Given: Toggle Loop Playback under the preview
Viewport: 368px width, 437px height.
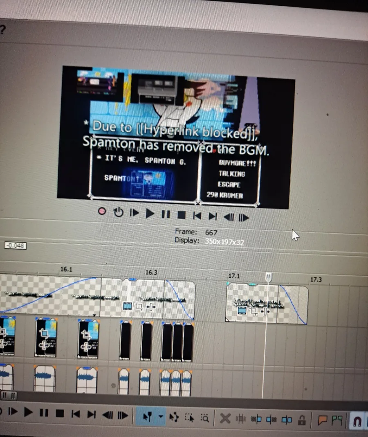Looking at the screenshot, I should [119, 212].
